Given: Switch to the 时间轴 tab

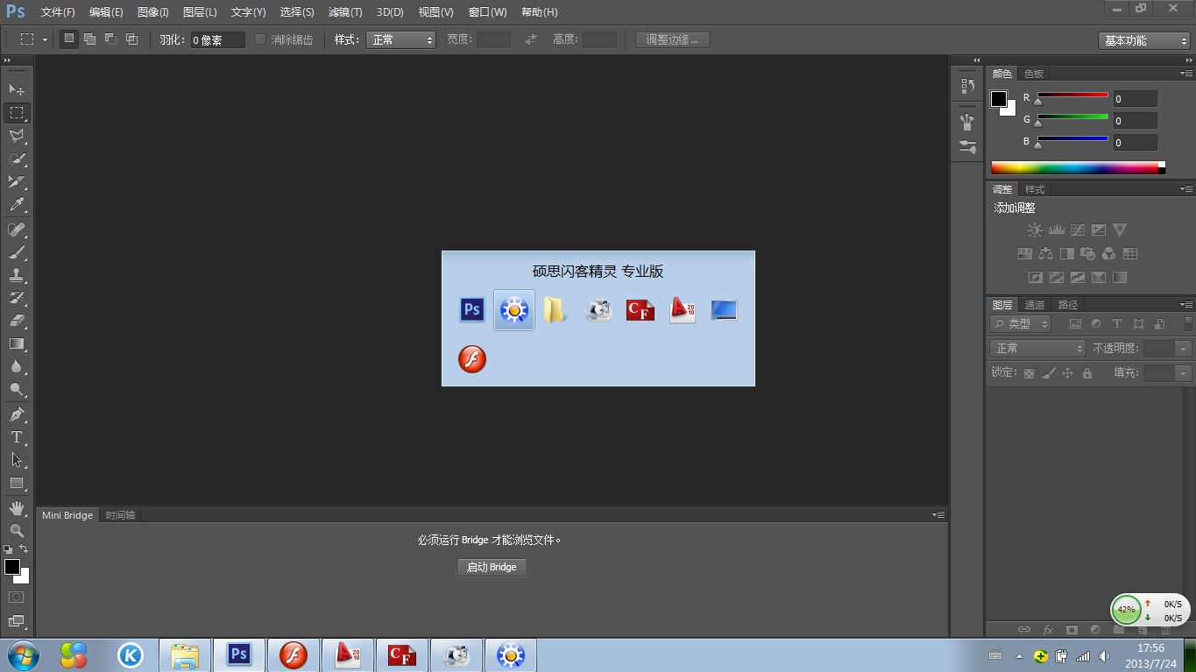Looking at the screenshot, I should click(x=120, y=515).
